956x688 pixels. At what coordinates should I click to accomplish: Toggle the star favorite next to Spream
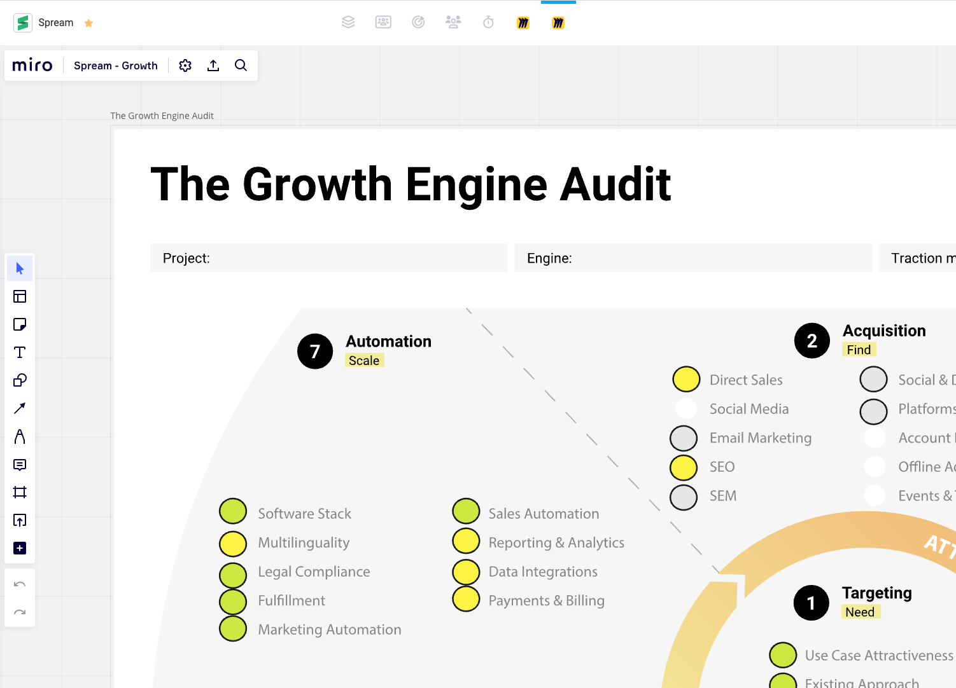(89, 24)
